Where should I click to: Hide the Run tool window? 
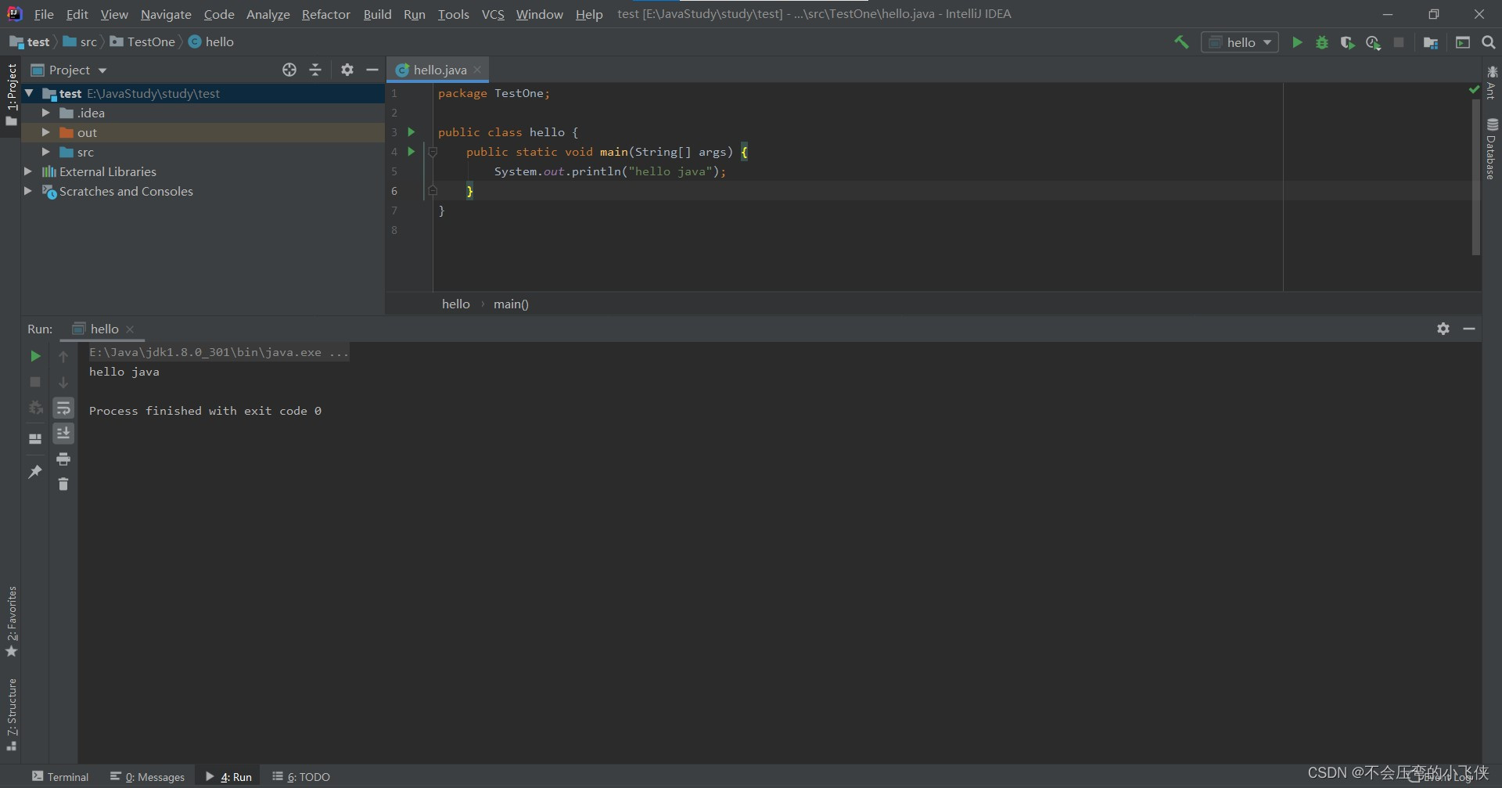pyautogui.click(x=1469, y=329)
